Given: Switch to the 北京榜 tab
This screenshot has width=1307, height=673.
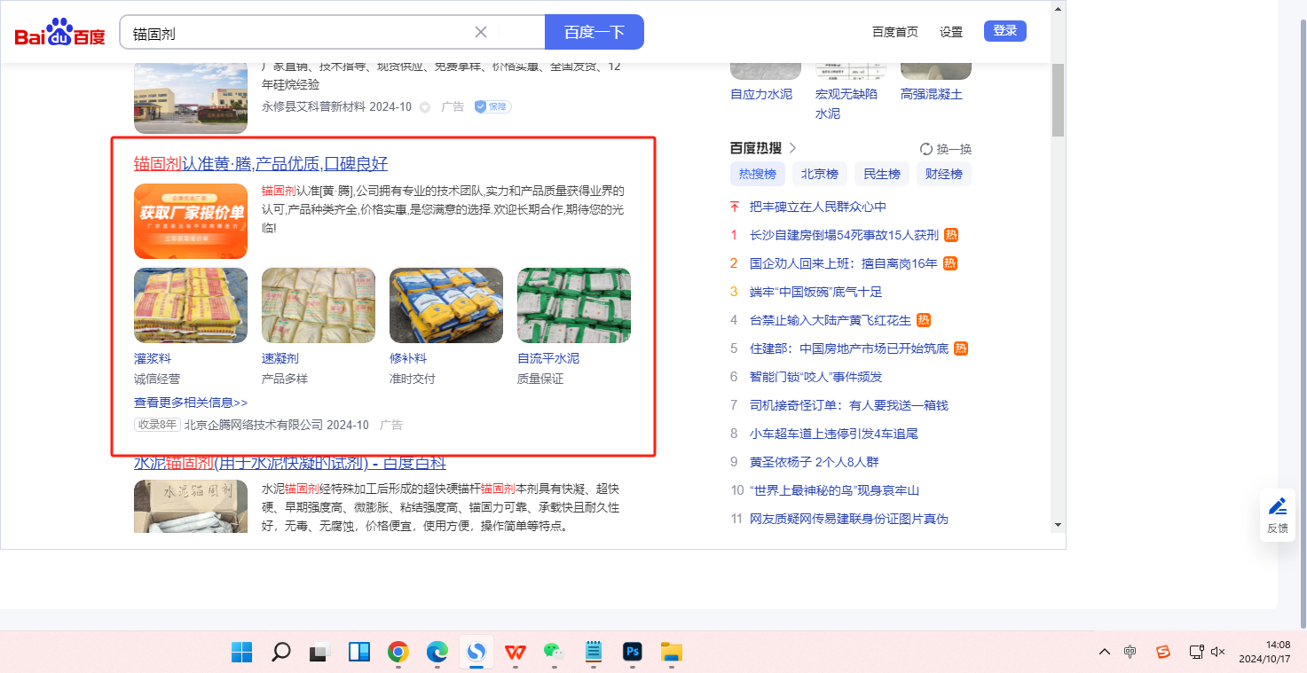Looking at the screenshot, I should tap(820, 174).
